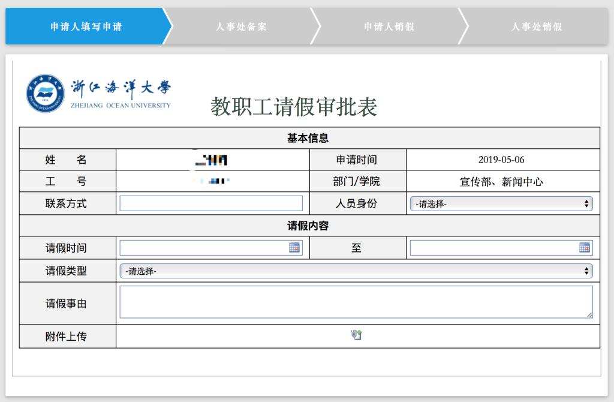Screen dimensions: 614x402
Task: Click the 2019-05-06 application date value
Action: tap(501, 160)
